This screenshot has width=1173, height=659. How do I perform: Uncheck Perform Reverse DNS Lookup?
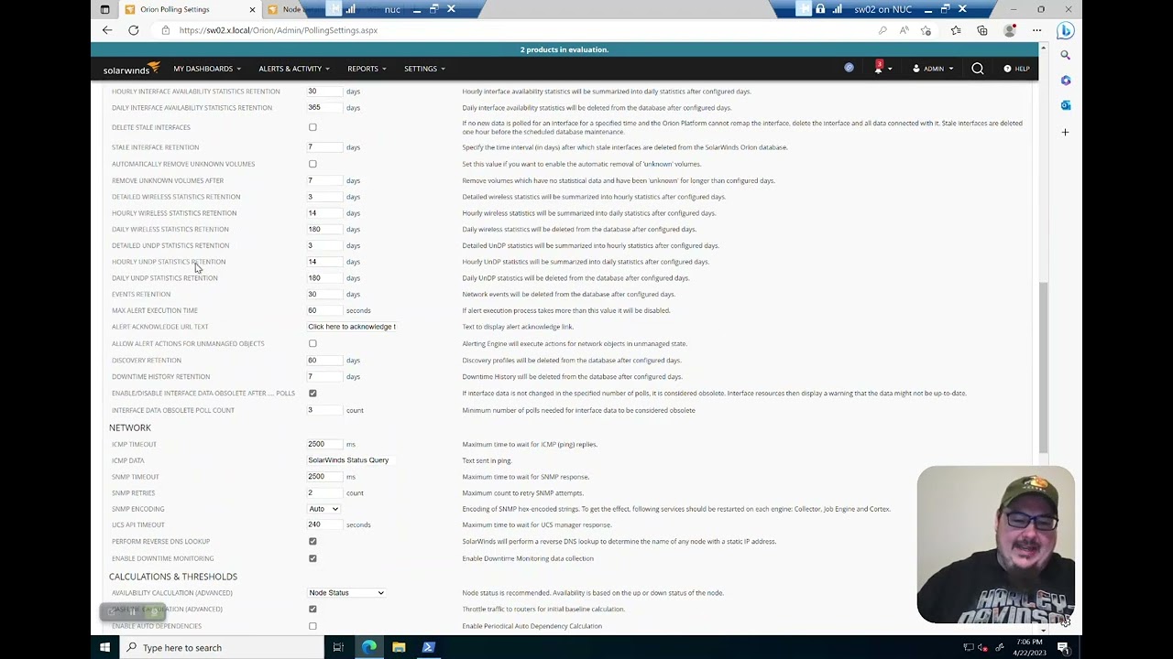click(312, 541)
